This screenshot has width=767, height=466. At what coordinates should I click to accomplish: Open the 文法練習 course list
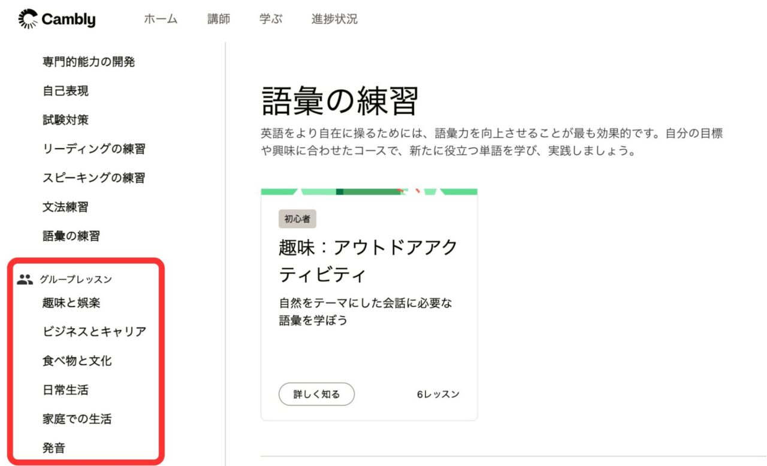tap(66, 206)
